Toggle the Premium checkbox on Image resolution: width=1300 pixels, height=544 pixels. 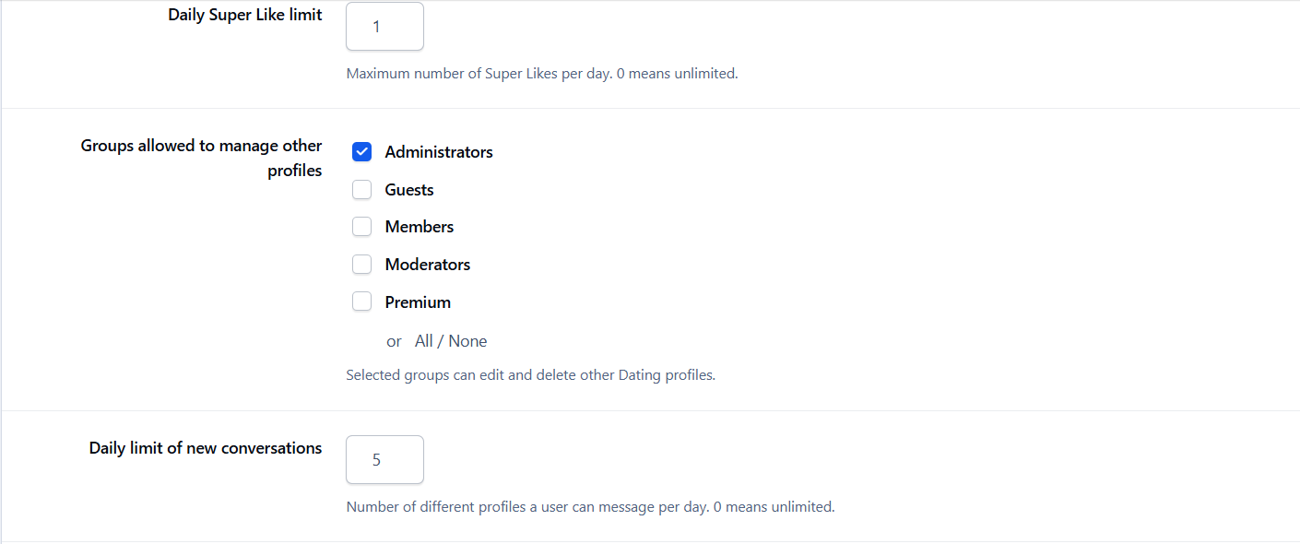[361, 302]
